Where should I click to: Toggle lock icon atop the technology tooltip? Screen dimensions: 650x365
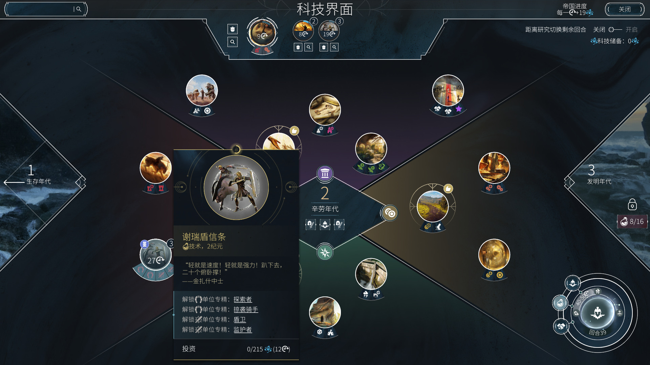(236, 149)
